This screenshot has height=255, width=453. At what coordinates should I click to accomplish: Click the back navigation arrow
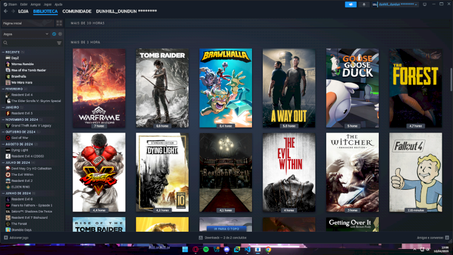tap(6, 11)
